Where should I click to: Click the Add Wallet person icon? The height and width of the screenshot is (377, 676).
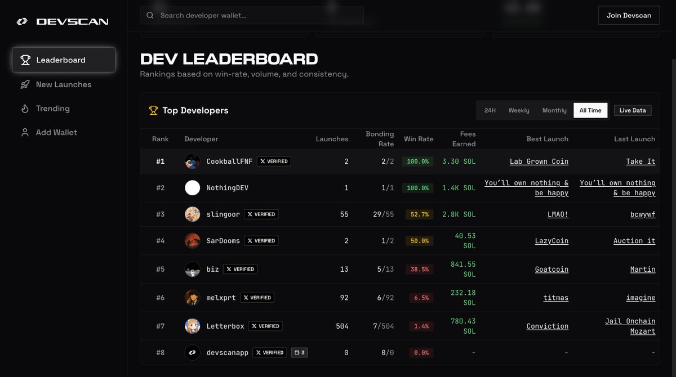tap(25, 132)
